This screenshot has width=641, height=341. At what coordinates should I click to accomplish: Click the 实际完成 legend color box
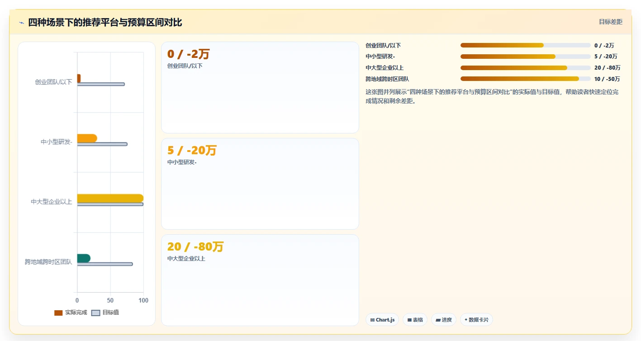pyautogui.click(x=58, y=313)
